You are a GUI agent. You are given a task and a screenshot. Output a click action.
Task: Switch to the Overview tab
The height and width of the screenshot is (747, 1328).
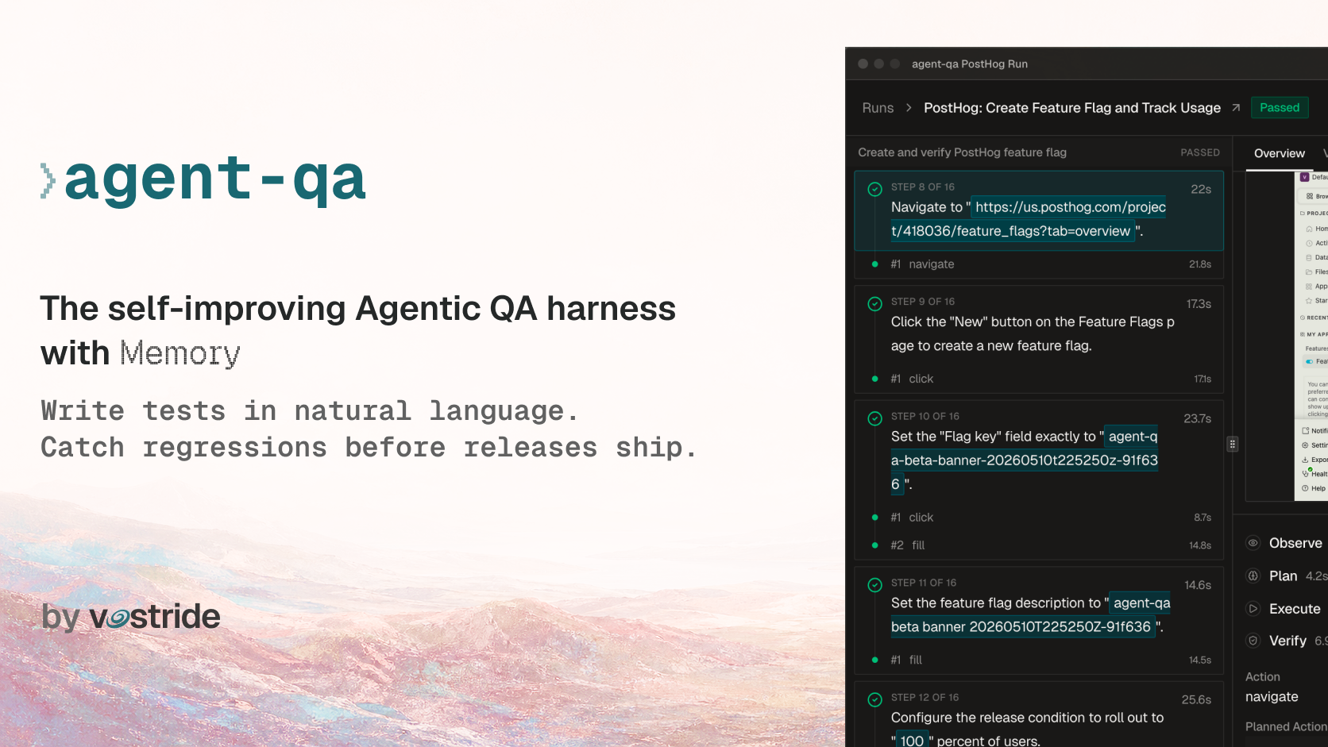[1279, 153]
